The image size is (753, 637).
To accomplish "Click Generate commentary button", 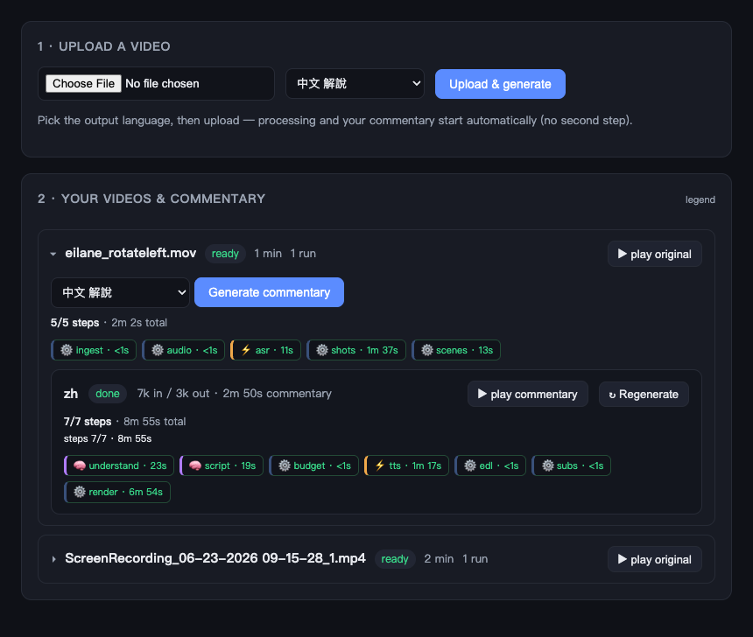I will click(269, 292).
